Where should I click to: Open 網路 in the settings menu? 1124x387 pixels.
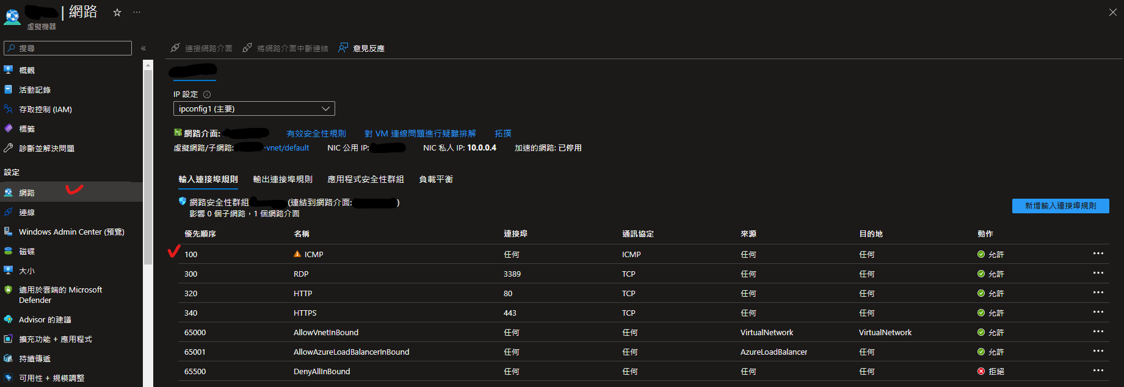(x=71, y=193)
